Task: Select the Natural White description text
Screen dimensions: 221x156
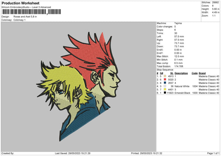Action: pos(182,86)
